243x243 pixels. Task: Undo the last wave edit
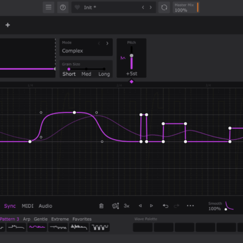[x=165, y=206]
